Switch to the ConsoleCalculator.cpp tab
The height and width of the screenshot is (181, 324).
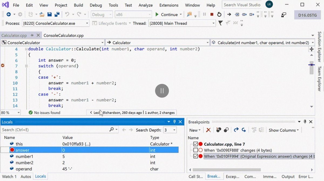(x=63, y=36)
